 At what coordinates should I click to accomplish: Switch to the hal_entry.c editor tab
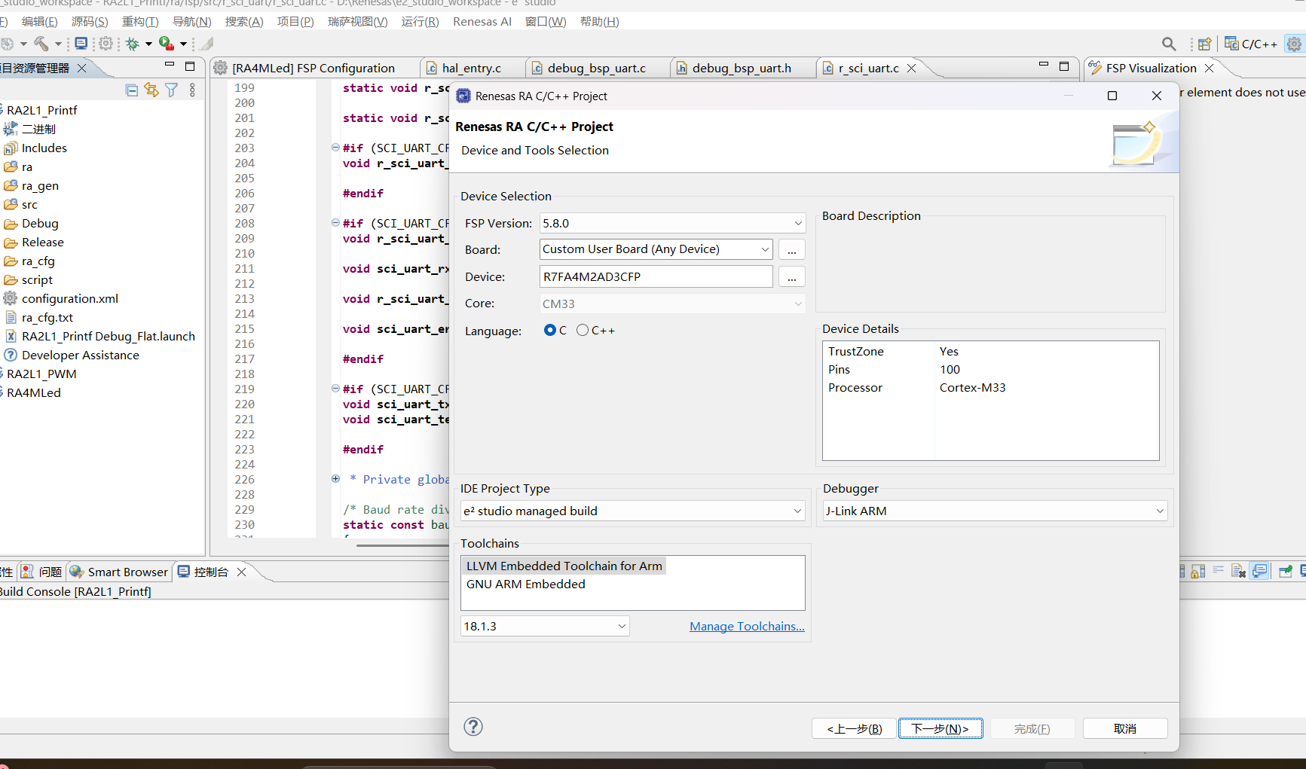point(471,68)
